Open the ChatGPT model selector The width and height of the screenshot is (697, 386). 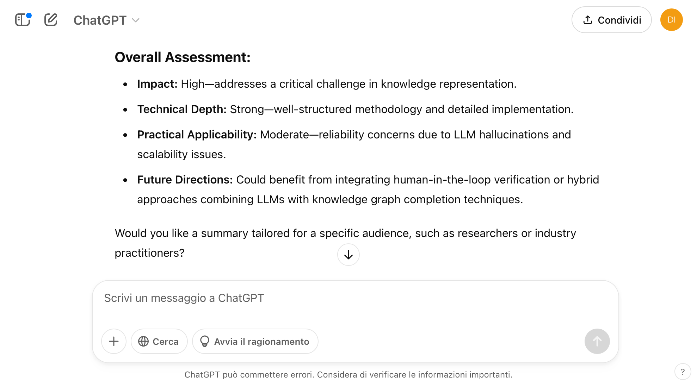coord(106,20)
